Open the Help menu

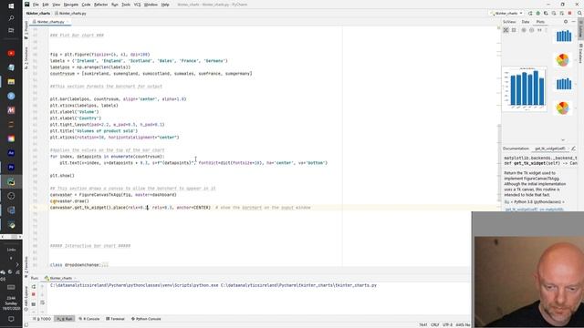click(165, 5)
